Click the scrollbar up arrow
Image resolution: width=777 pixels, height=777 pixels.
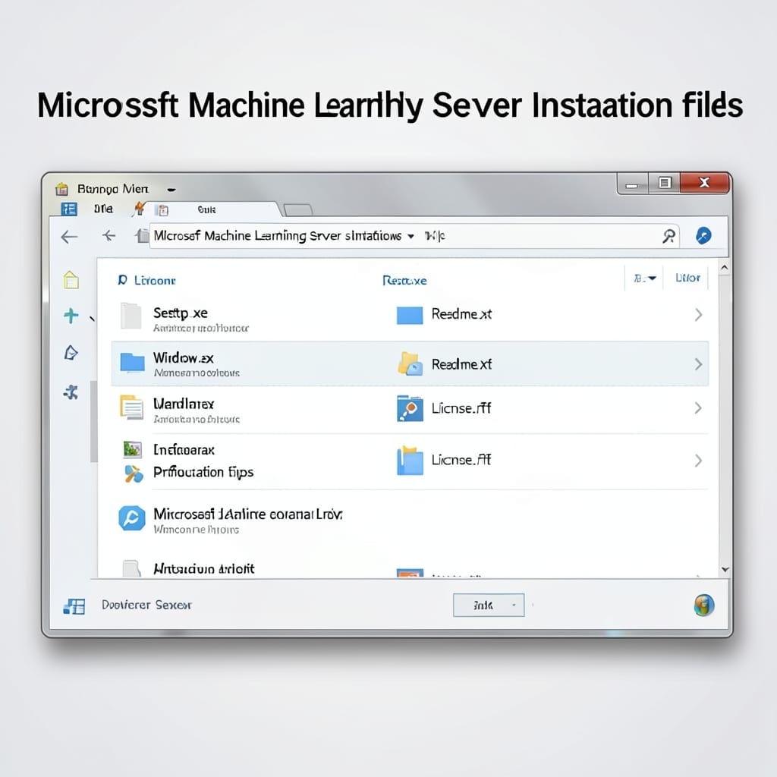(724, 268)
